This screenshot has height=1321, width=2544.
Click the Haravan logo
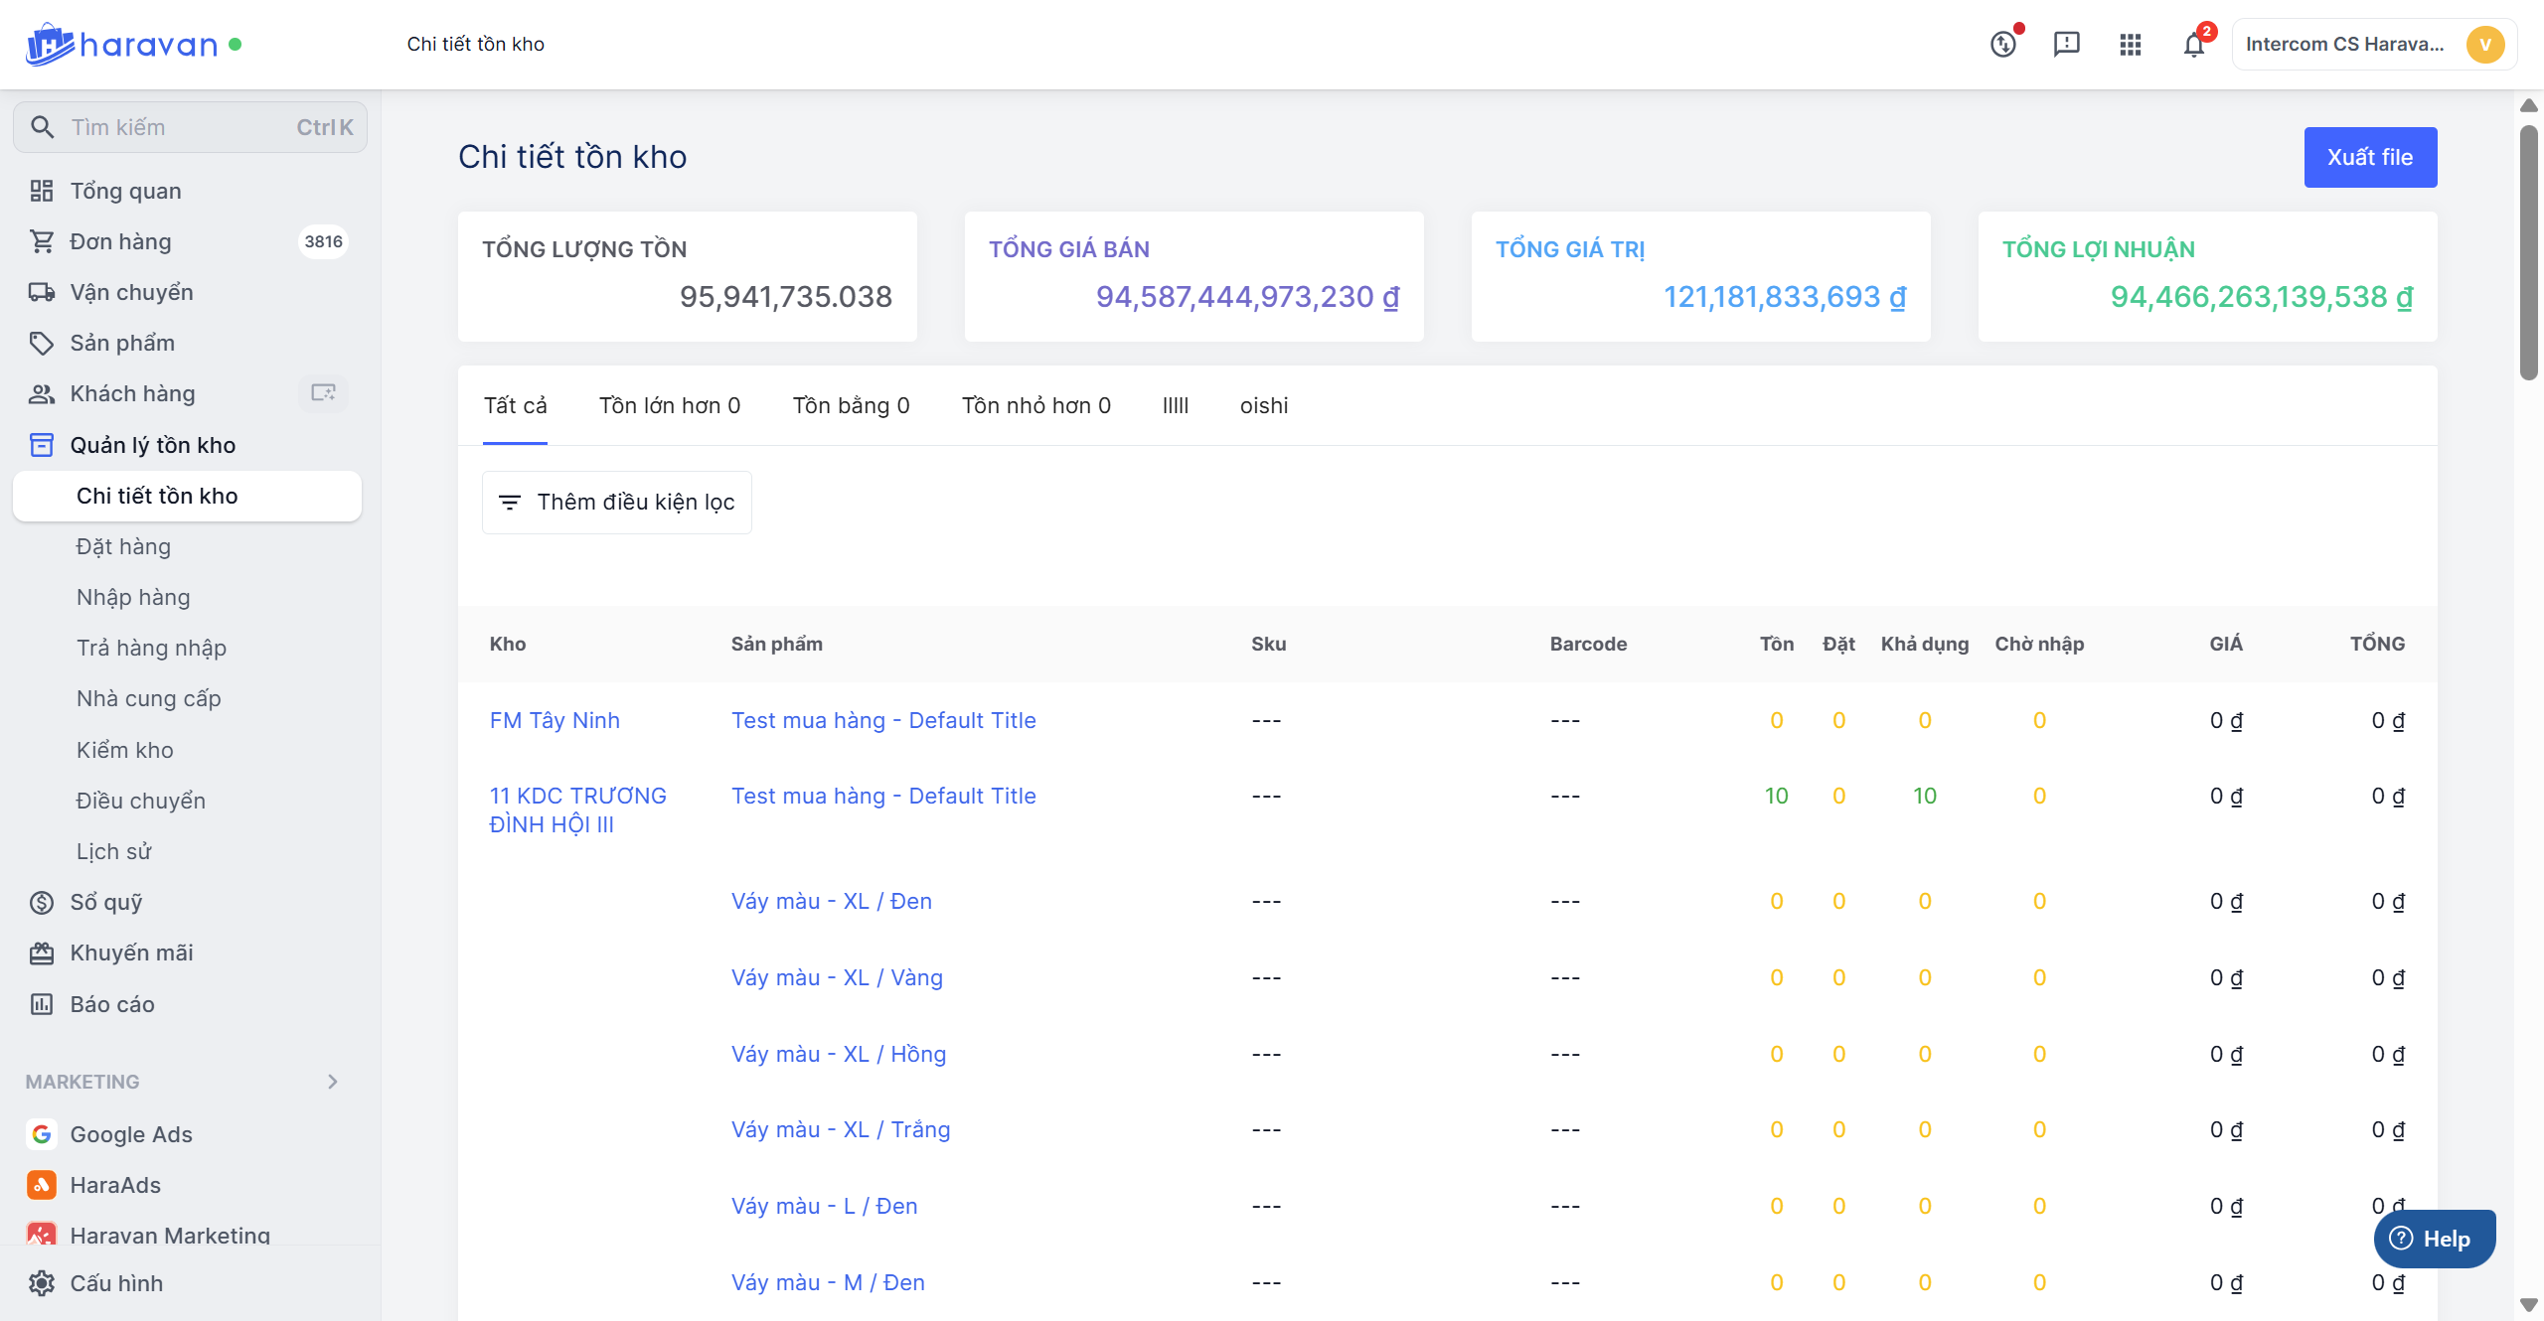[122, 45]
